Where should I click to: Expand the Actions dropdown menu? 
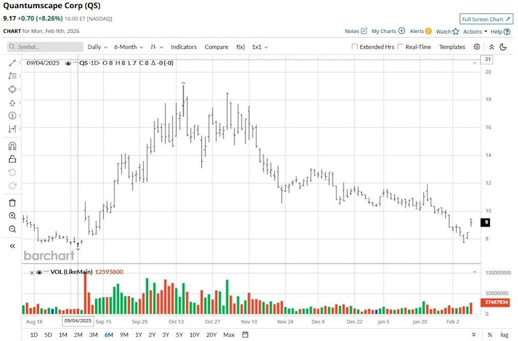[x=472, y=31]
